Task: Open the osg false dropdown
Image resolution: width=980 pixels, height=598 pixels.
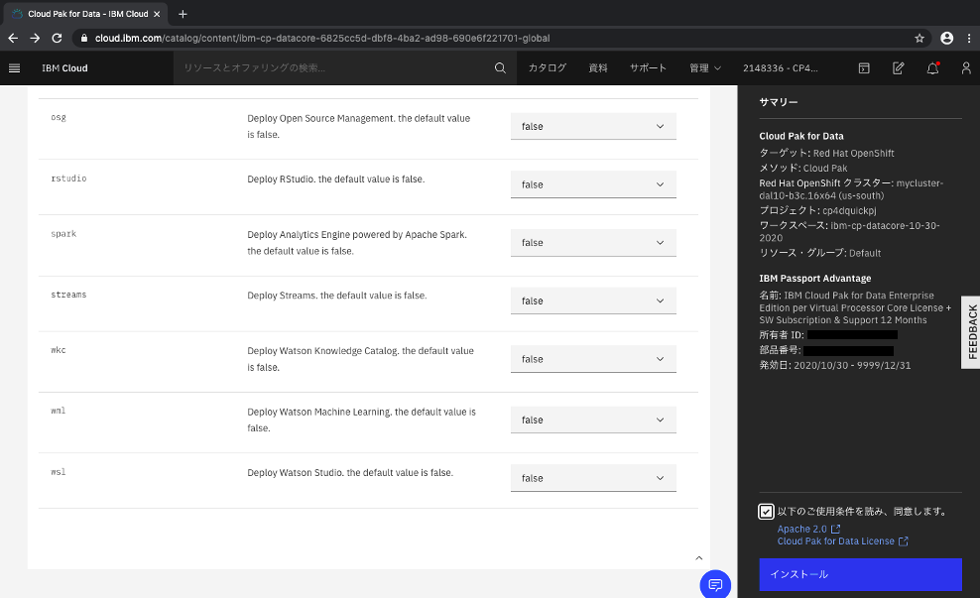Action: point(593,126)
